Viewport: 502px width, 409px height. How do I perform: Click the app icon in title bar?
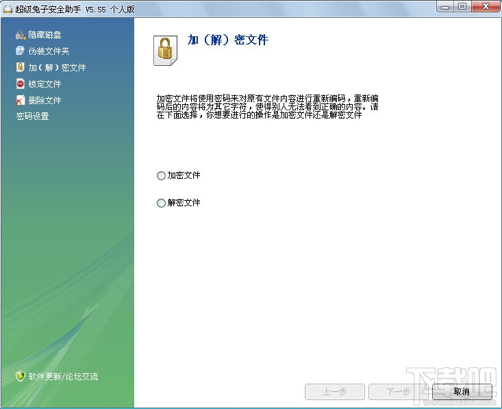point(8,9)
